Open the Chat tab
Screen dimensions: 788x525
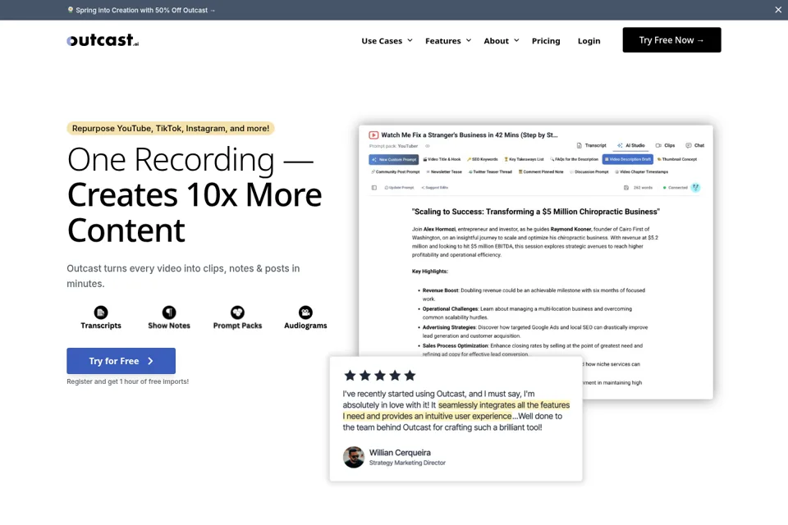tap(694, 145)
